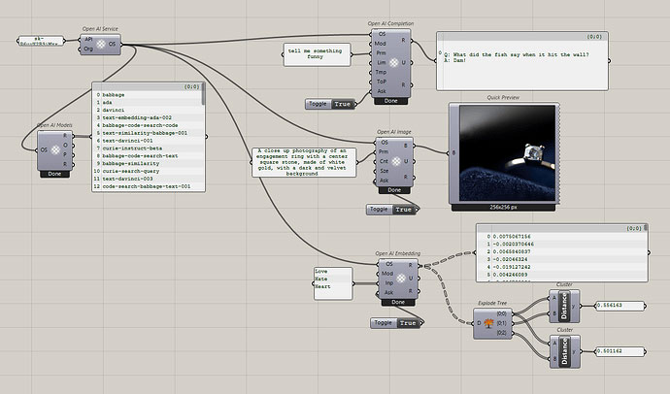This screenshot has width=670, height=394.
Task: Click the Open AI Service component icon
Action: (100, 44)
